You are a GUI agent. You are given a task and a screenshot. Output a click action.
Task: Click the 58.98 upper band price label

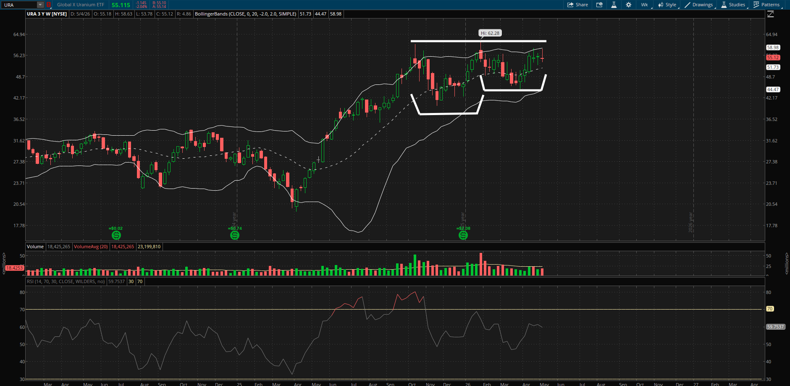pyautogui.click(x=773, y=47)
